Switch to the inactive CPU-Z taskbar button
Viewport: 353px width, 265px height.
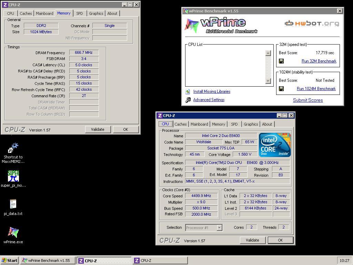160,261
